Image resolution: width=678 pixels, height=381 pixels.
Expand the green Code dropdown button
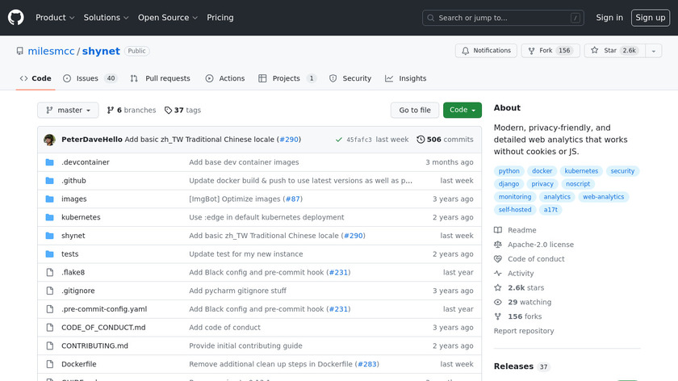click(462, 111)
